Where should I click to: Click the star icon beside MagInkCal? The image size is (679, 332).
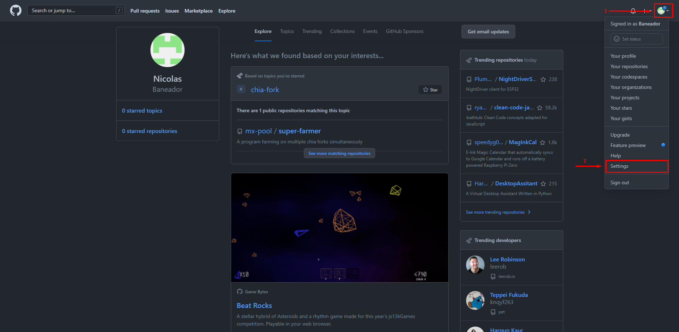(x=542, y=142)
